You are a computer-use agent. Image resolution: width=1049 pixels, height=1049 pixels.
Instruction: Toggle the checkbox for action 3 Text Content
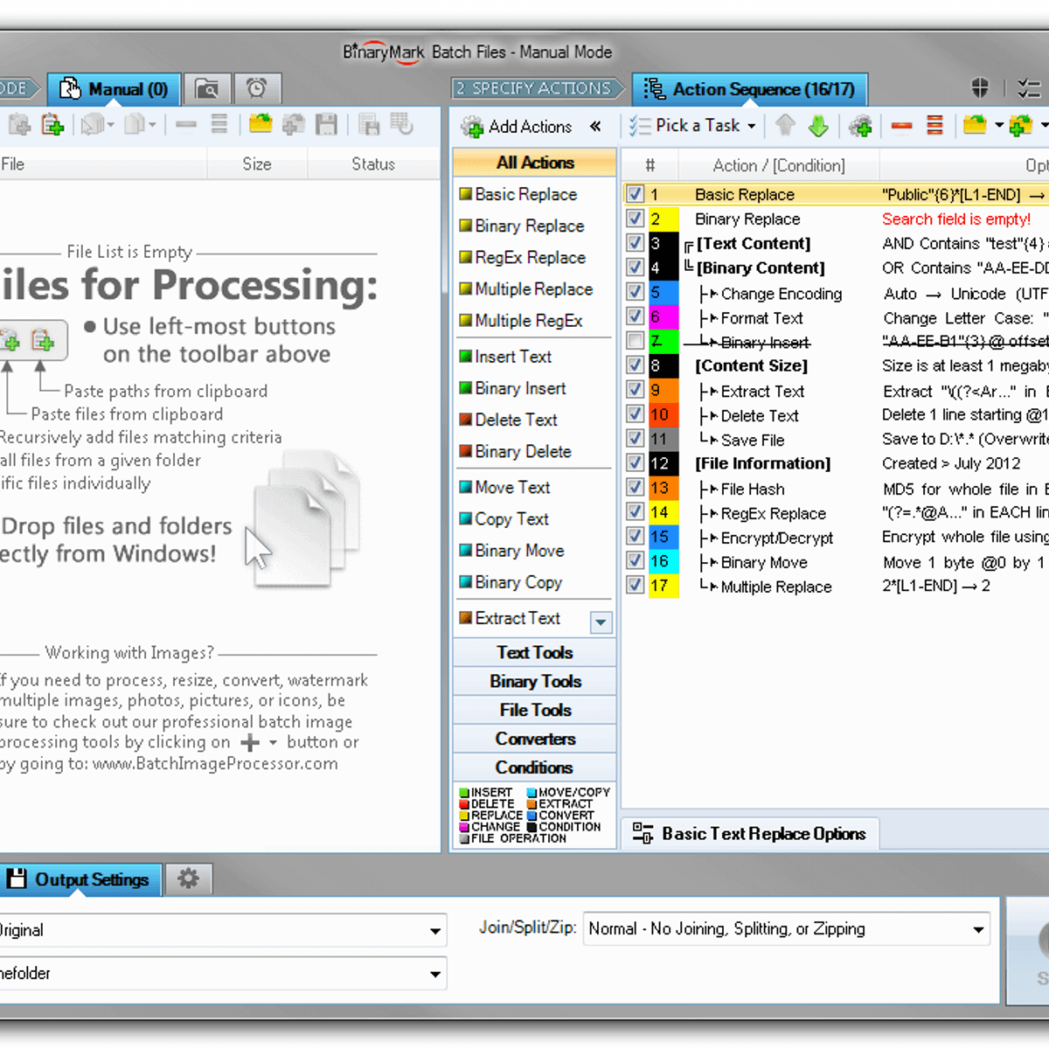(636, 243)
